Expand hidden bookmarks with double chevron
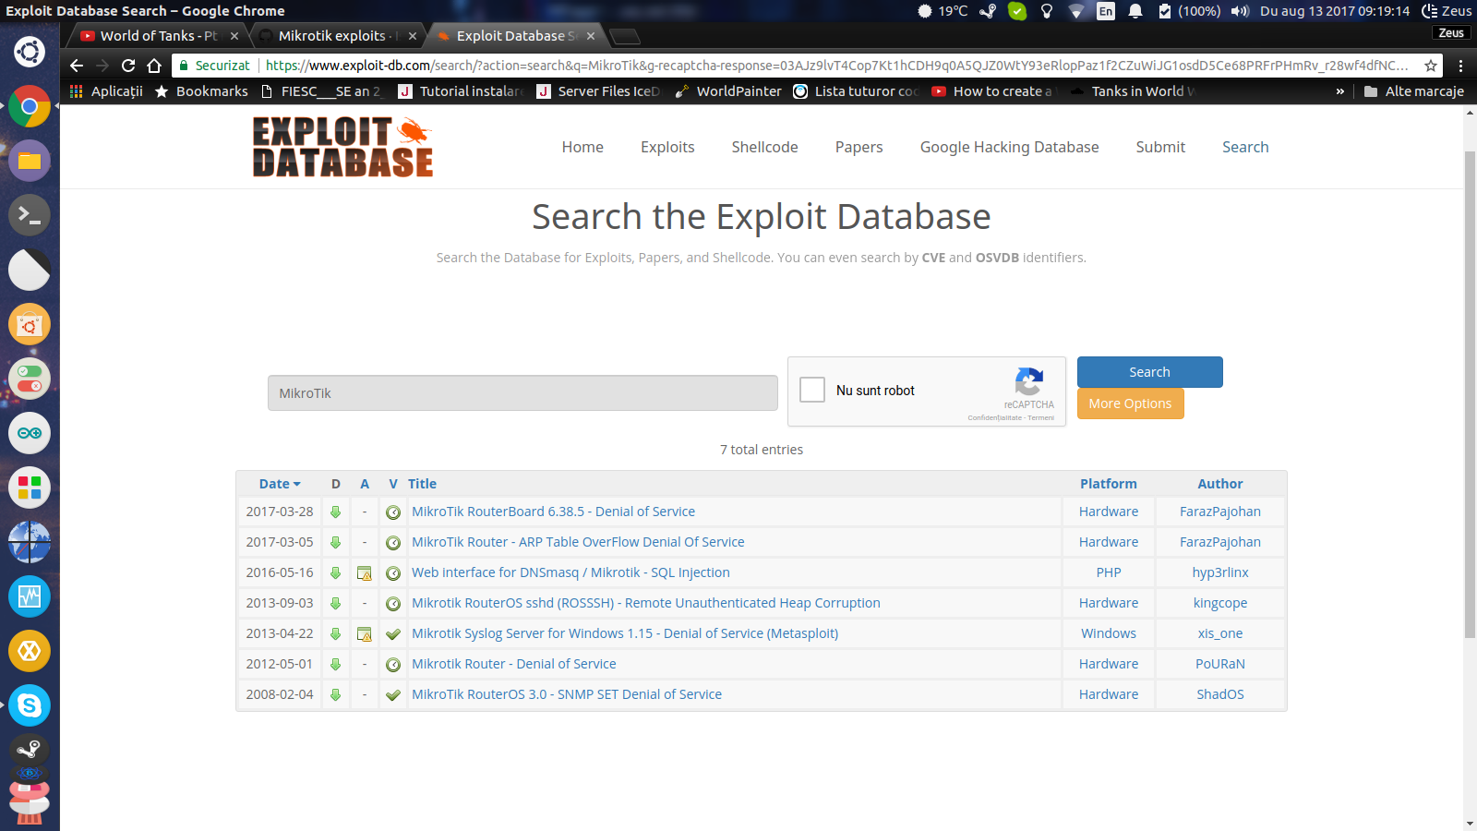Viewport: 1477px width, 831px height. click(x=1339, y=91)
